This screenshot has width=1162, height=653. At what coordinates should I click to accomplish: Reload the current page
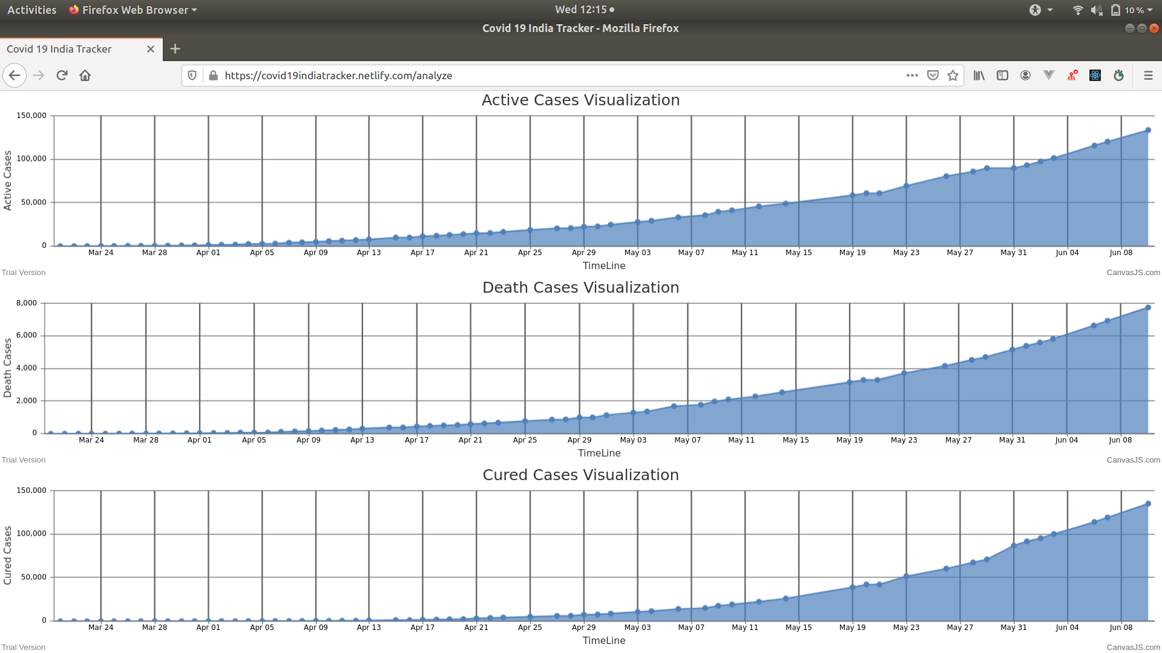click(x=62, y=76)
